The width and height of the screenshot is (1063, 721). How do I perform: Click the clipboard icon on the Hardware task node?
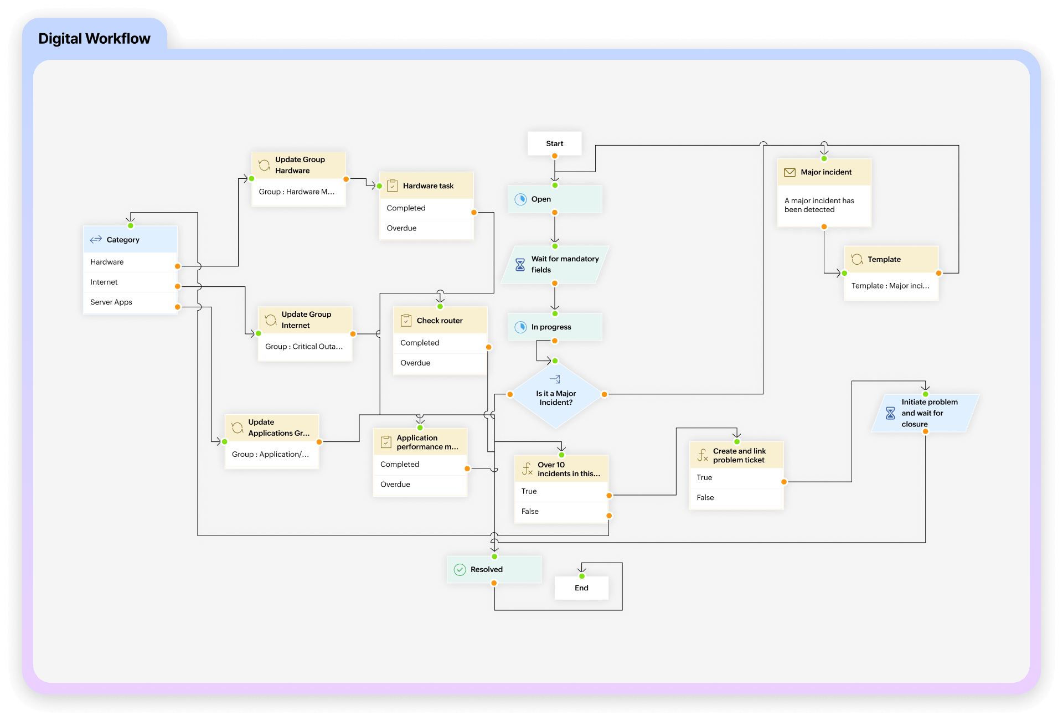(x=393, y=186)
